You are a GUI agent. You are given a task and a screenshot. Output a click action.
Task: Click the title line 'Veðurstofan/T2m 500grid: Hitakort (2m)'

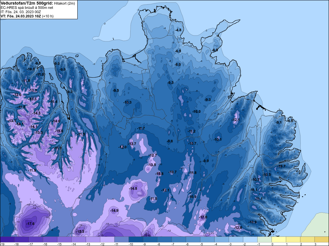(x=38, y=3)
